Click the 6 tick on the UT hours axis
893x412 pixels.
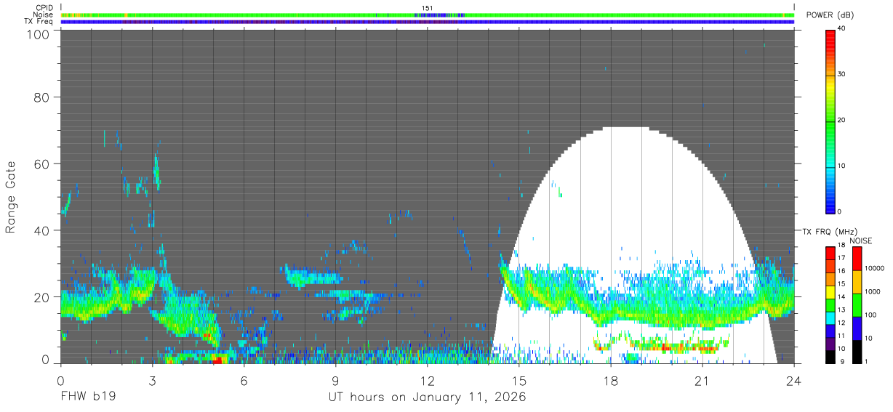[x=244, y=381]
